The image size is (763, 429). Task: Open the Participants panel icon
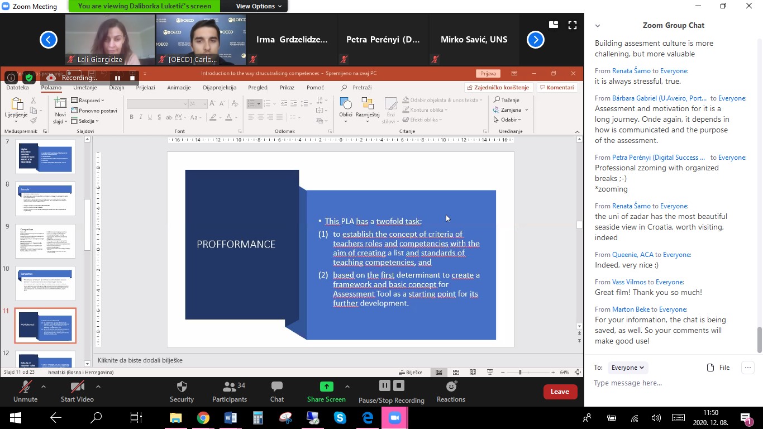coord(229,387)
